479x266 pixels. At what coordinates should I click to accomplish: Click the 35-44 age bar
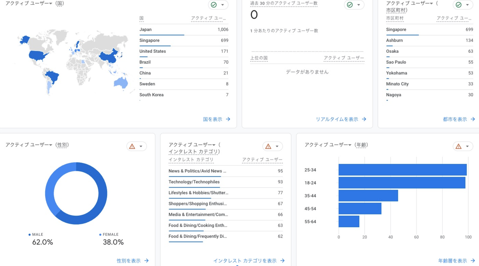pos(368,196)
